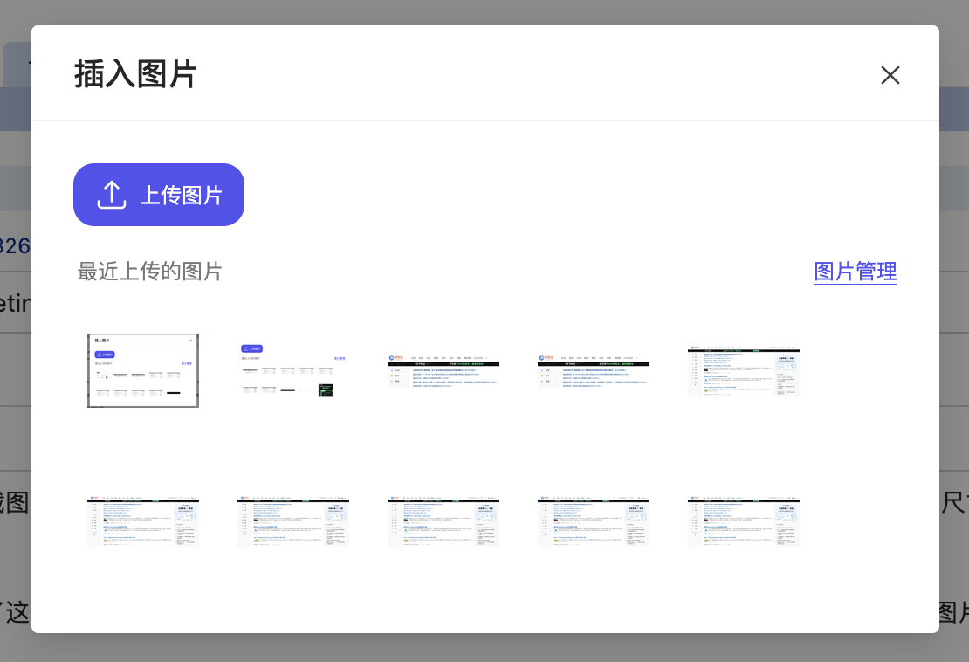Screen dimensions: 969x662
Task: Choose the third top-row thumbnail with red logo webpage
Action: (443, 370)
